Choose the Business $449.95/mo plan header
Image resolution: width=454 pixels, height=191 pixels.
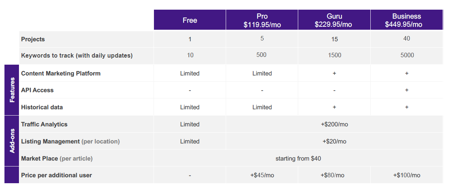click(x=406, y=20)
